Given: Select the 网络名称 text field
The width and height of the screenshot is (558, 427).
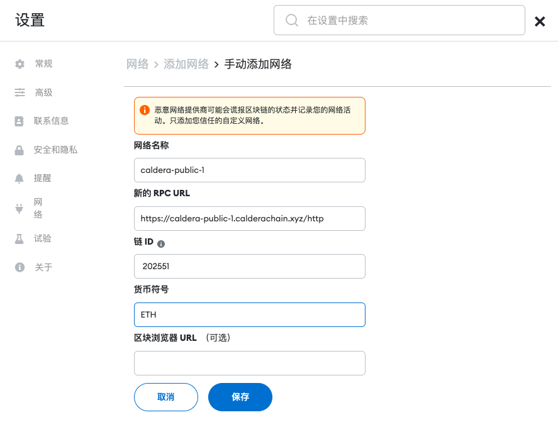Looking at the screenshot, I should (x=249, y=170).
